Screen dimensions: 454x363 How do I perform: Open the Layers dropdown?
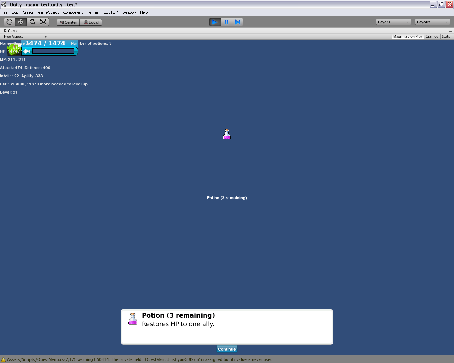click(x=394, y=22)
